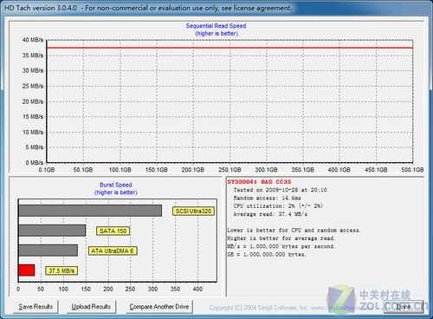Click the gray ATA UltraDMA 6 bar
Screen dimensions: 433x319
(x=48, y=251)
